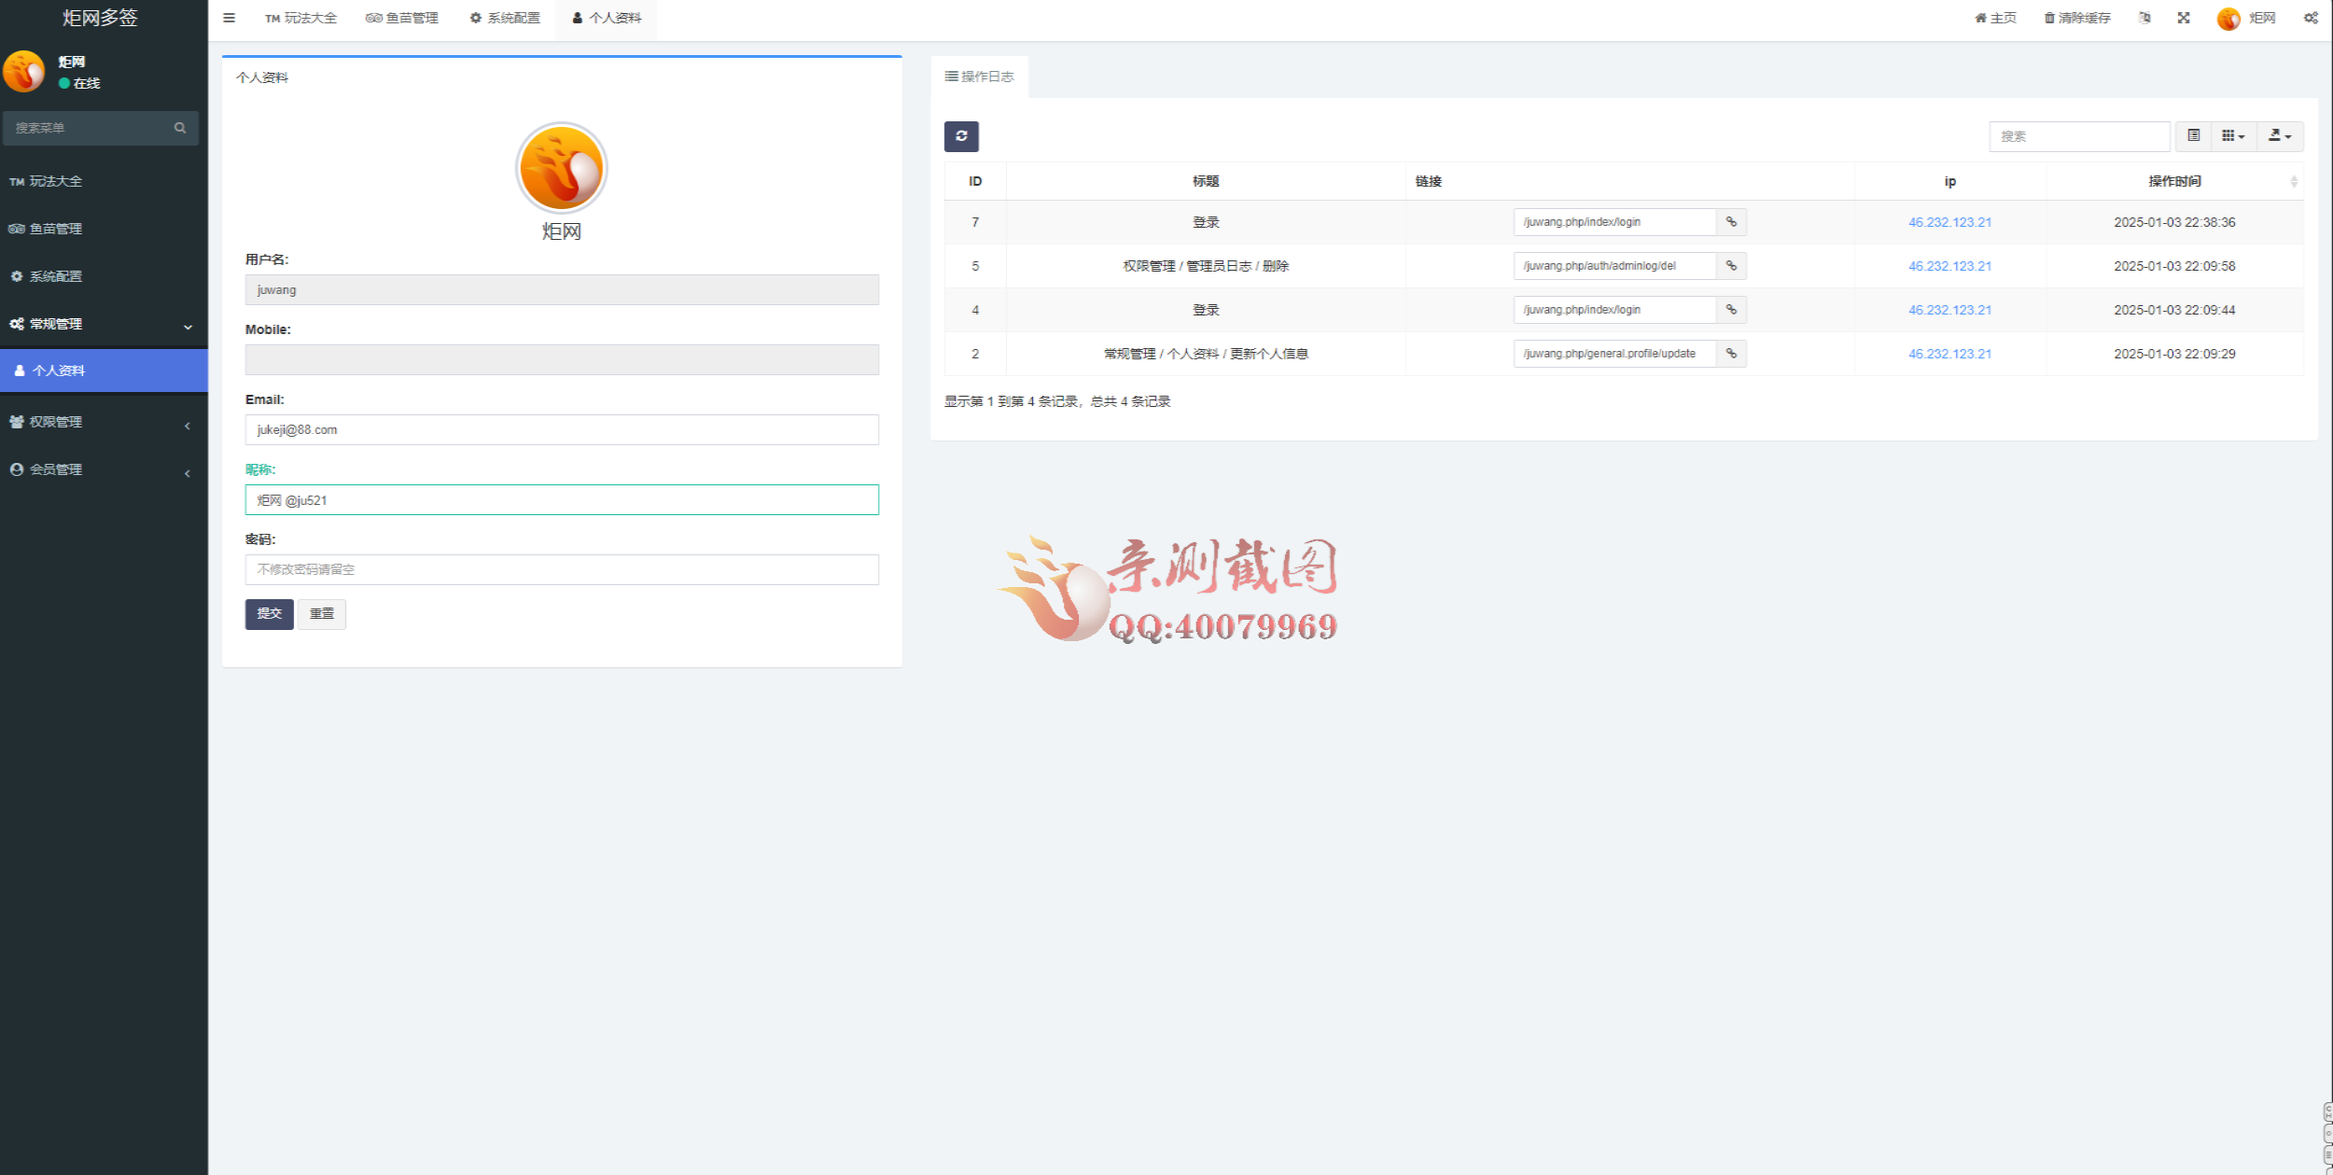Image resolution: width=2333 pixels, height=1175 pixels.
Task: Click the refresh button in the log table
Action: (x=960, y=136)
